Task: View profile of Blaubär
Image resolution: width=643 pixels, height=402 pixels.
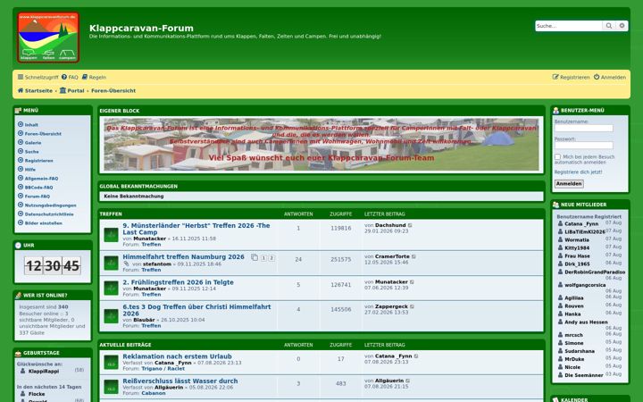Action: pyautogui.click(x=144, y=320)
